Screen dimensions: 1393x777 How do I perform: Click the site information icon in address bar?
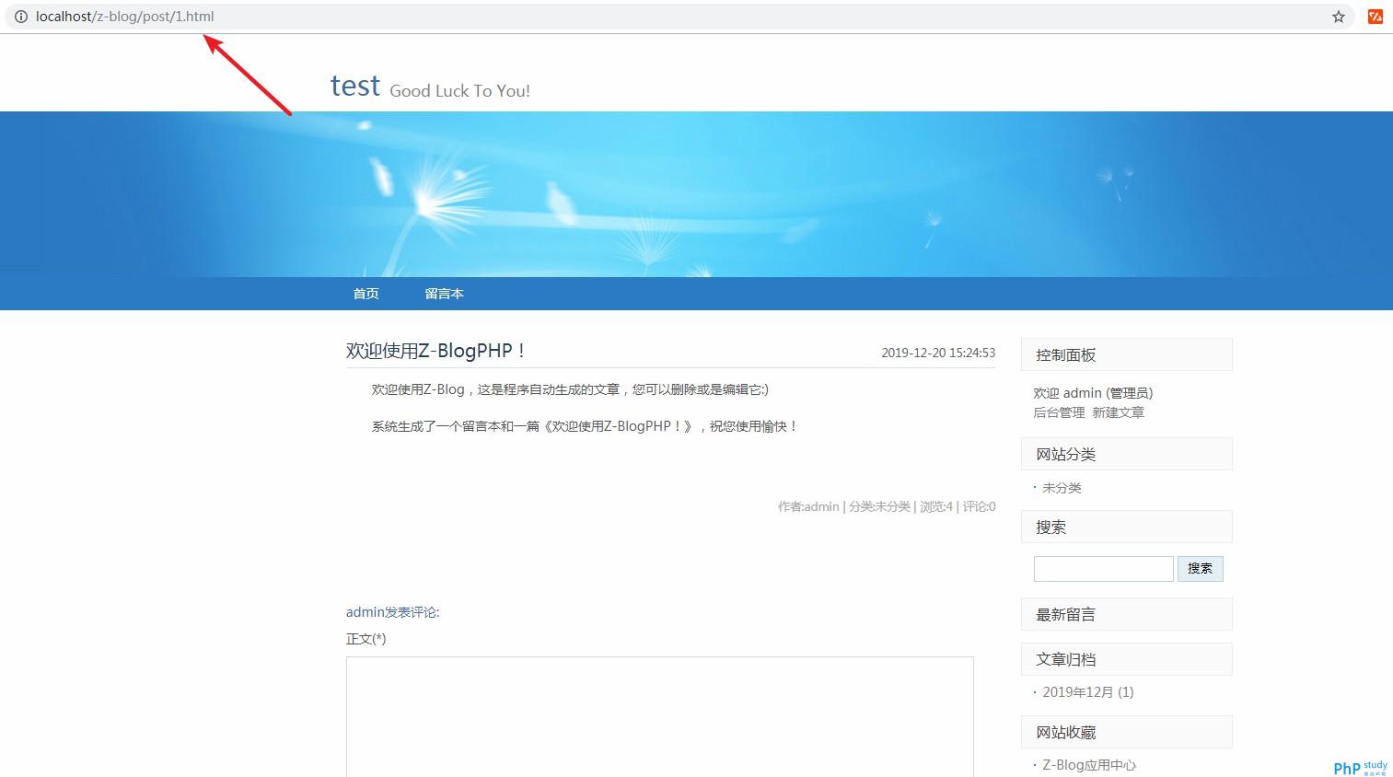click(20, 17)
